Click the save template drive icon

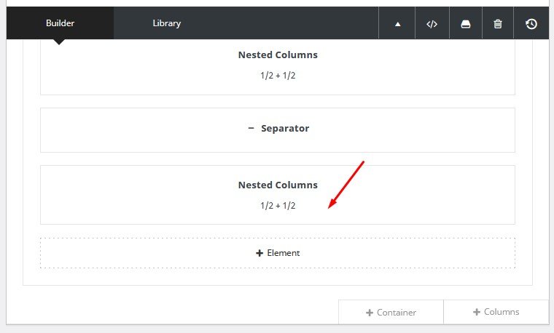point(465,24)
